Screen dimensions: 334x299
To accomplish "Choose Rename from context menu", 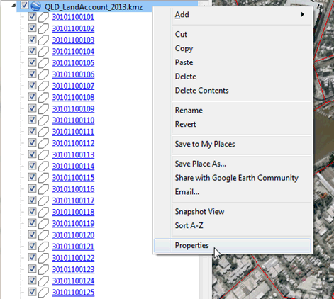I will click(241, 111).
